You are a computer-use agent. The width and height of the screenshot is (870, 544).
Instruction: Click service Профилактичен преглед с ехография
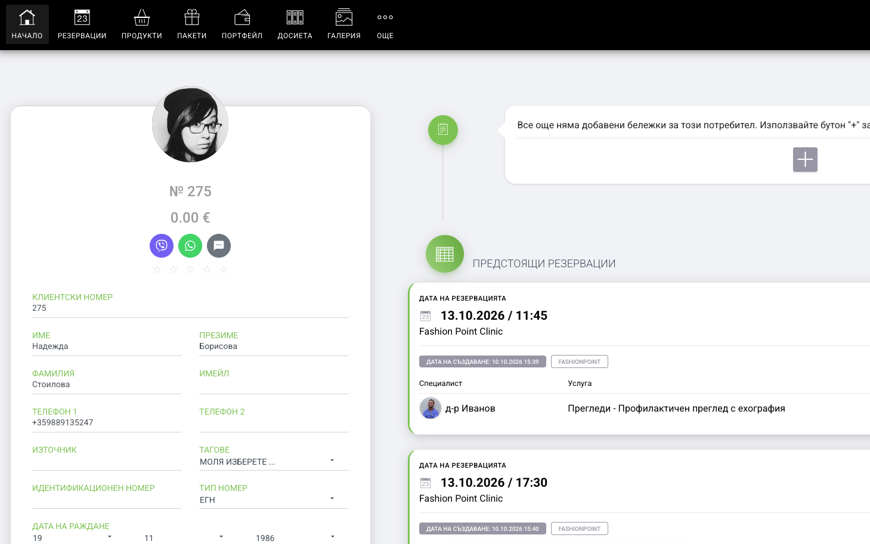click(x=676, y=409)
